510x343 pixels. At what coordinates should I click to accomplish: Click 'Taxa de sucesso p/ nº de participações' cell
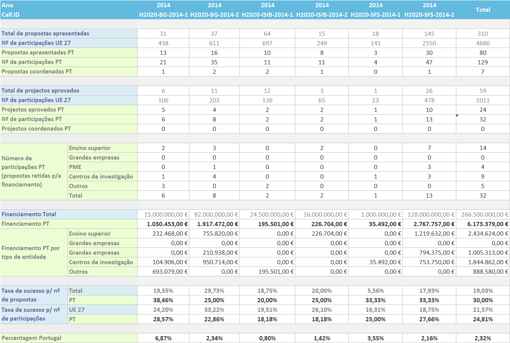click(x=34, y=314)
